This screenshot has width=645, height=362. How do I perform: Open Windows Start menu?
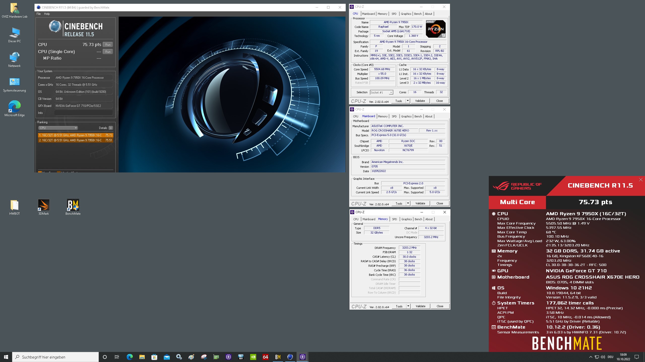pos(6,357)
